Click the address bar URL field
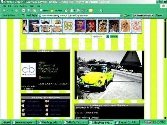The image size is (167, 125). pos(80,16)
